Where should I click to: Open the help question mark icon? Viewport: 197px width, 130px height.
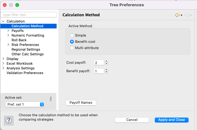point(8,120)
